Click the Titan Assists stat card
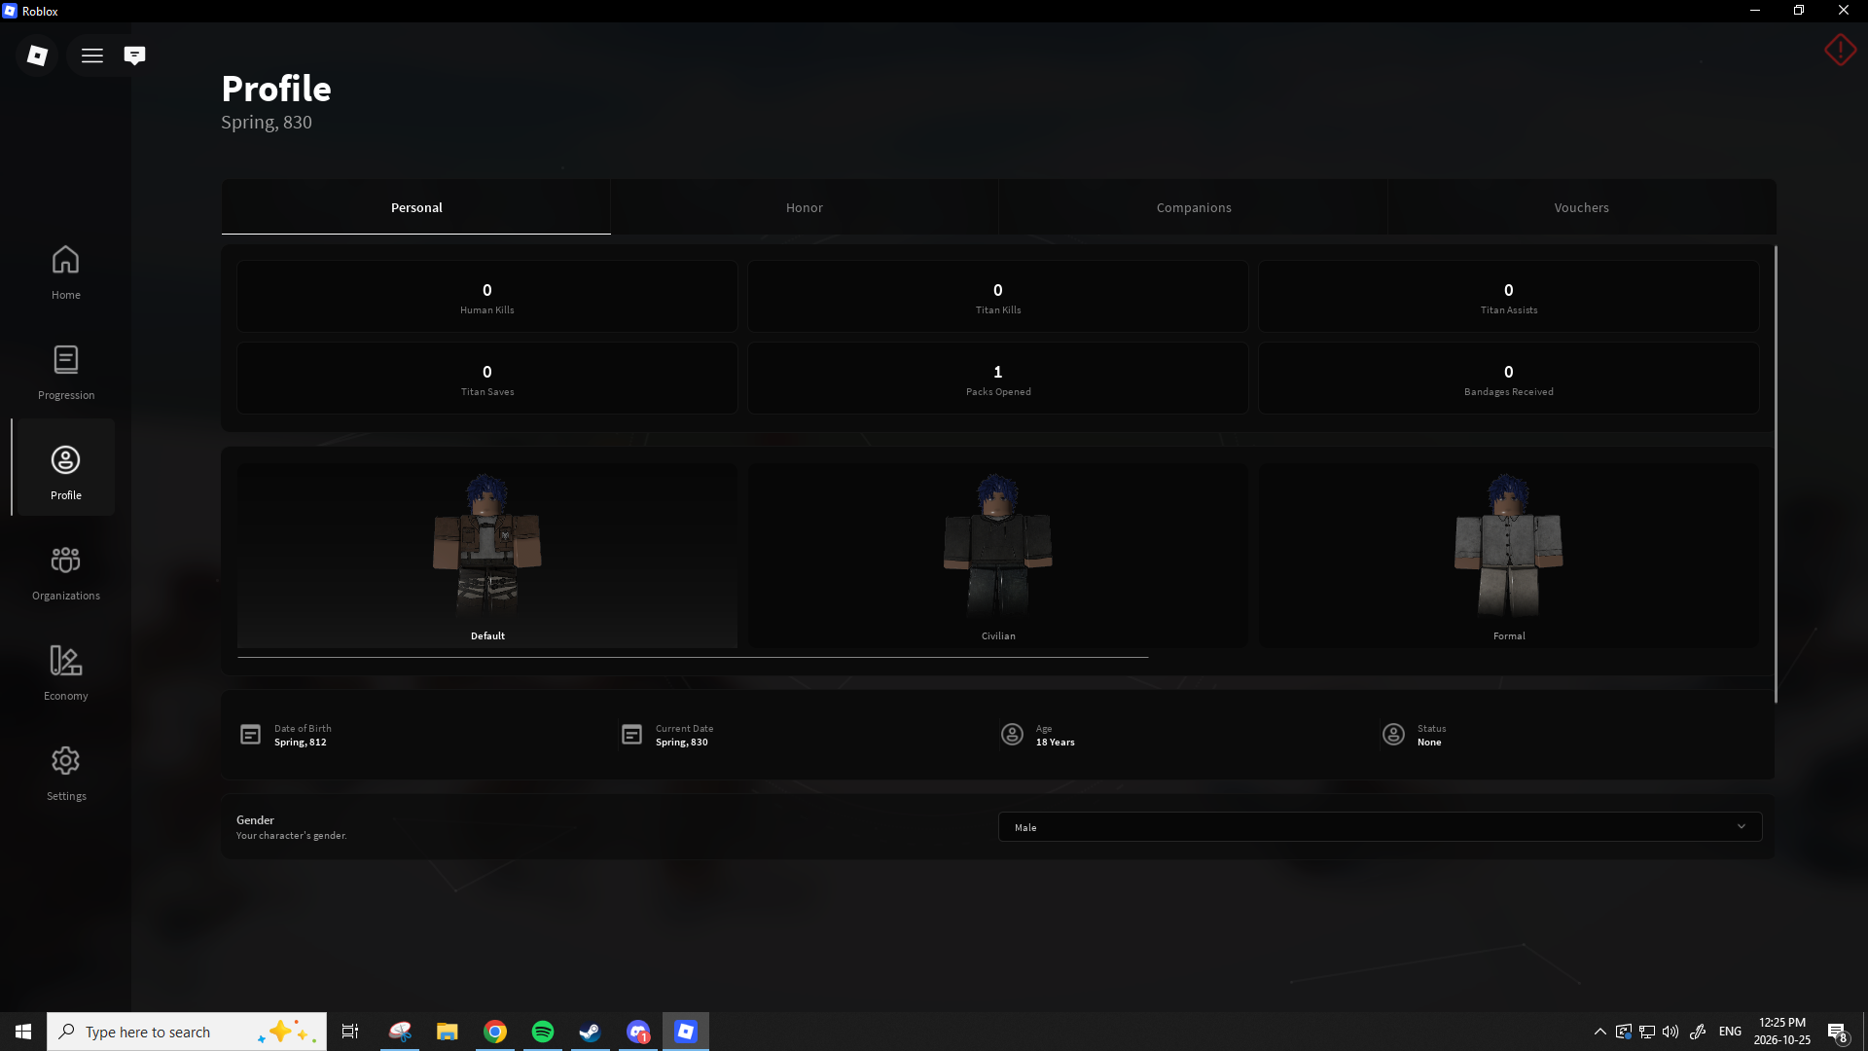Image resolution: width=1868 pixels, height=1051 pixels. point(1509,297)
